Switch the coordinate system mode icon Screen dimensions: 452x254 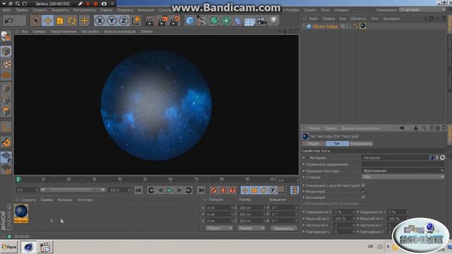[136, 20]
